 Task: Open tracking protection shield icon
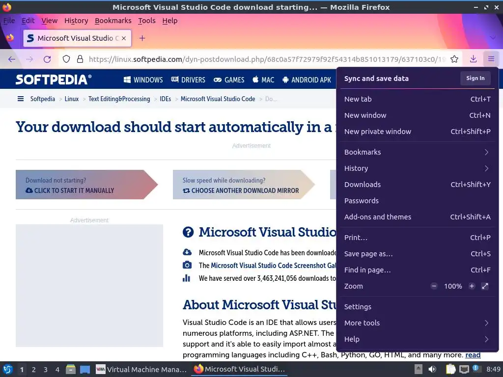coord(66,59)
